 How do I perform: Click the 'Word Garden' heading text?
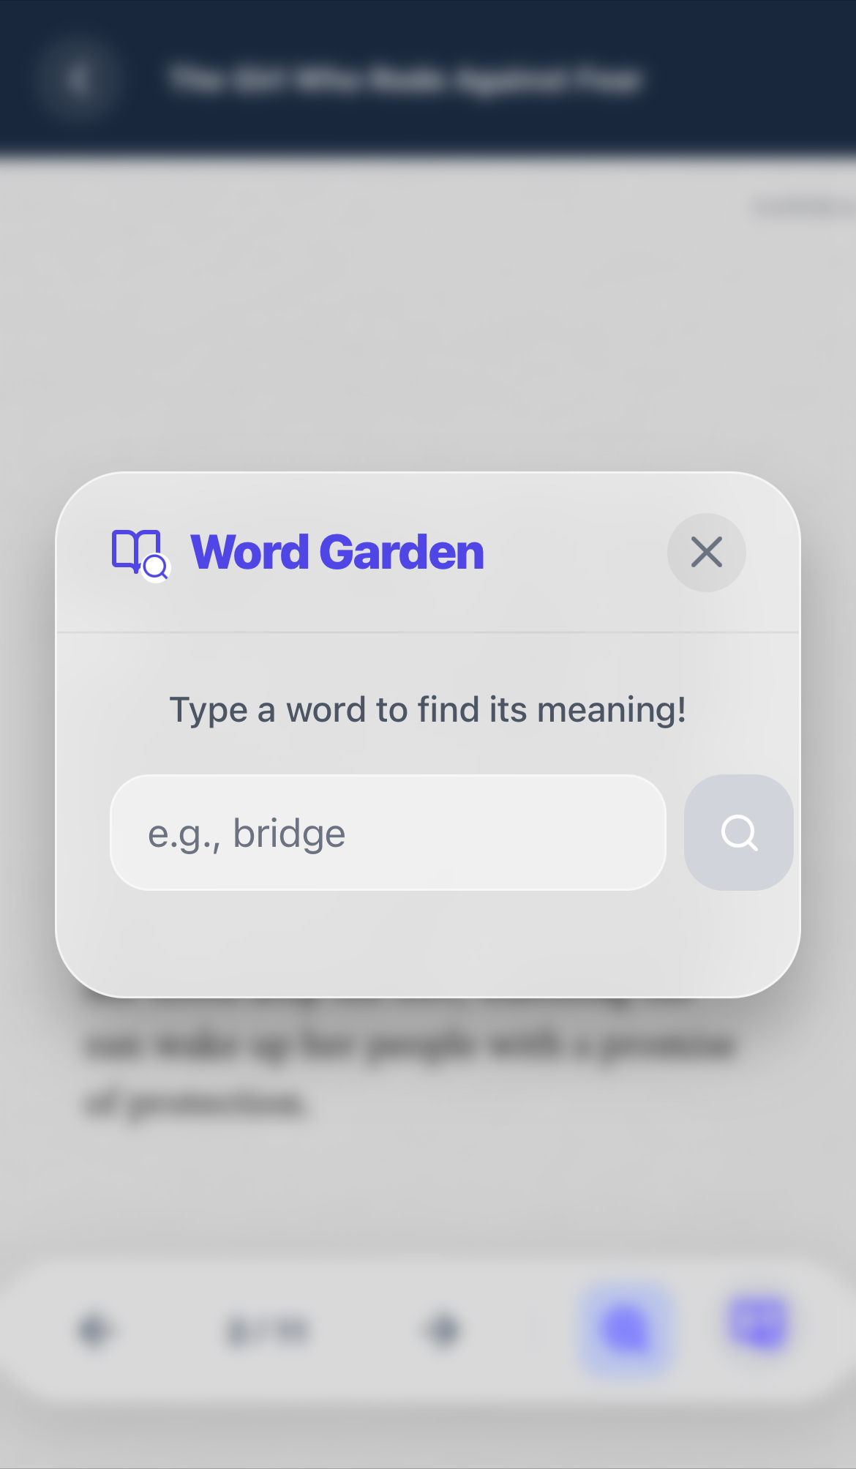point(337,553)
